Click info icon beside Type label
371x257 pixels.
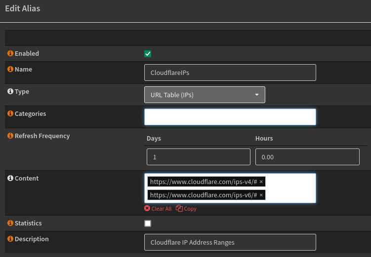pyautogui.click(x=10, y=91)
